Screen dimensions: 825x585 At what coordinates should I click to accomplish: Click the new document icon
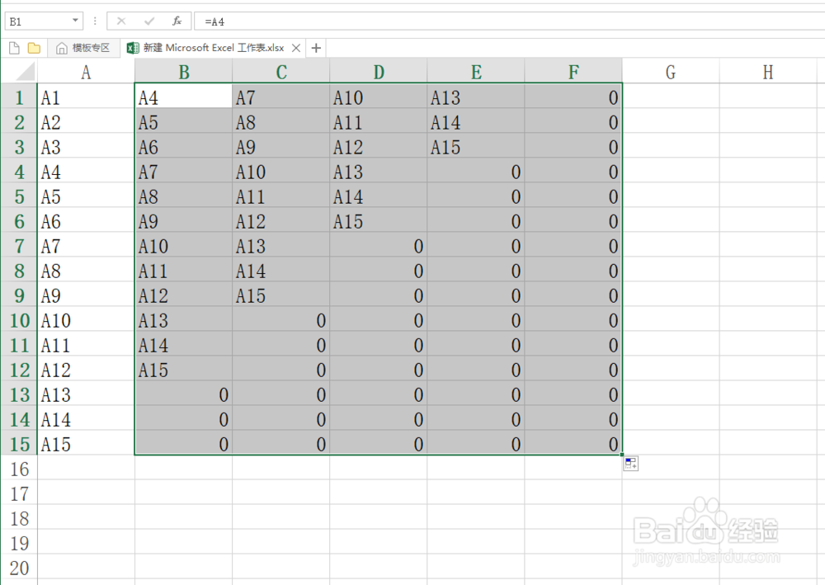tap(14, 49)
